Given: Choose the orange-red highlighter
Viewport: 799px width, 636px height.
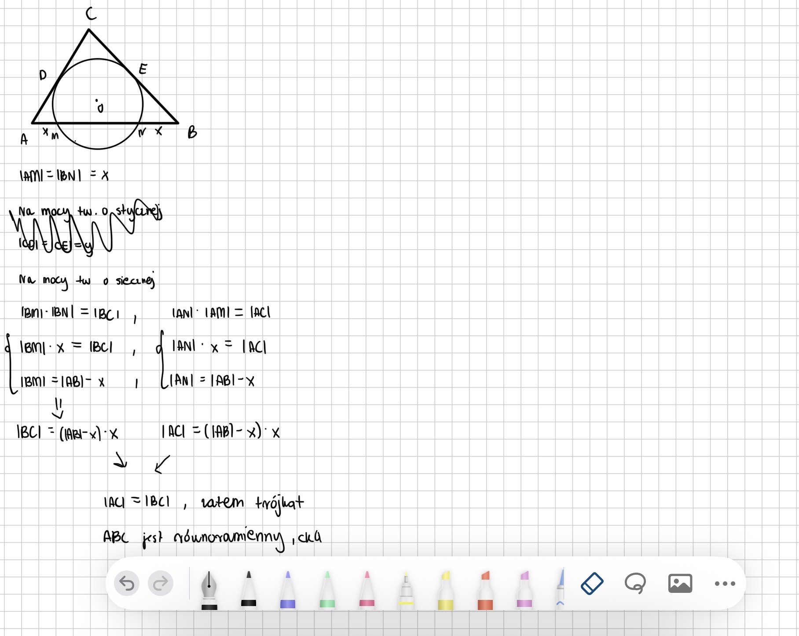Looking at the screenshot, I should [485, 590].
